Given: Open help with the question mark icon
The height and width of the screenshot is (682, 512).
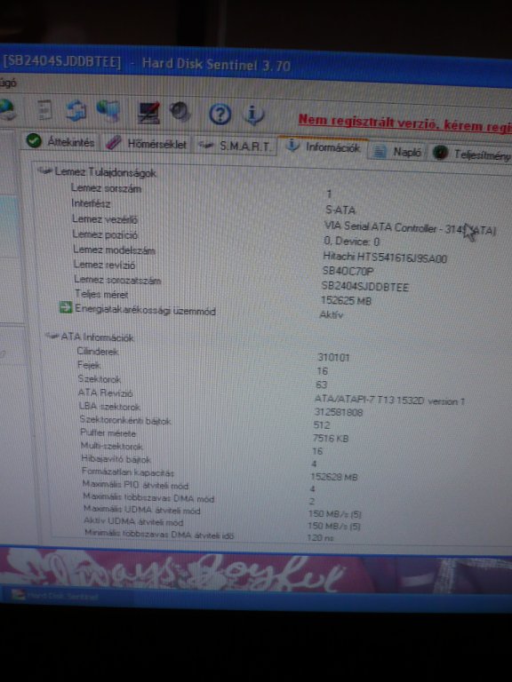Looking at the screenshot, I should click(220, 115).
